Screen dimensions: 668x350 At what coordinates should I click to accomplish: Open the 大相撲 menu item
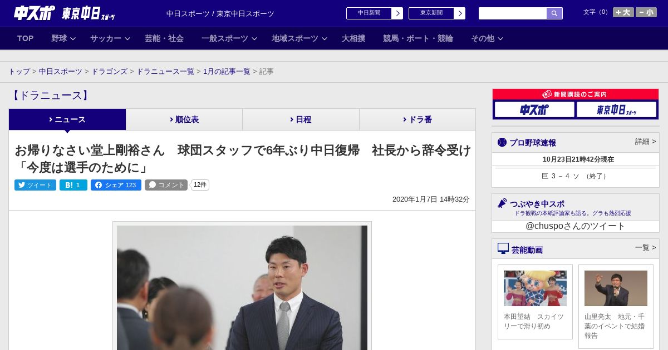coord(353,38)
